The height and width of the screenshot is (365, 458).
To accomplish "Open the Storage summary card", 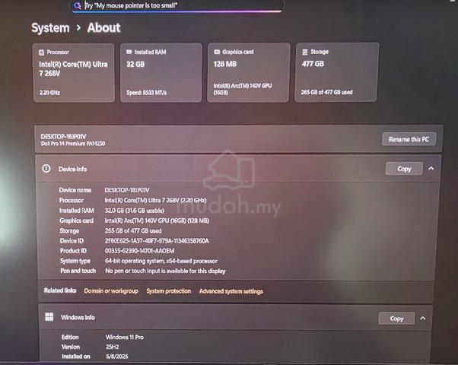I will 337,72.
